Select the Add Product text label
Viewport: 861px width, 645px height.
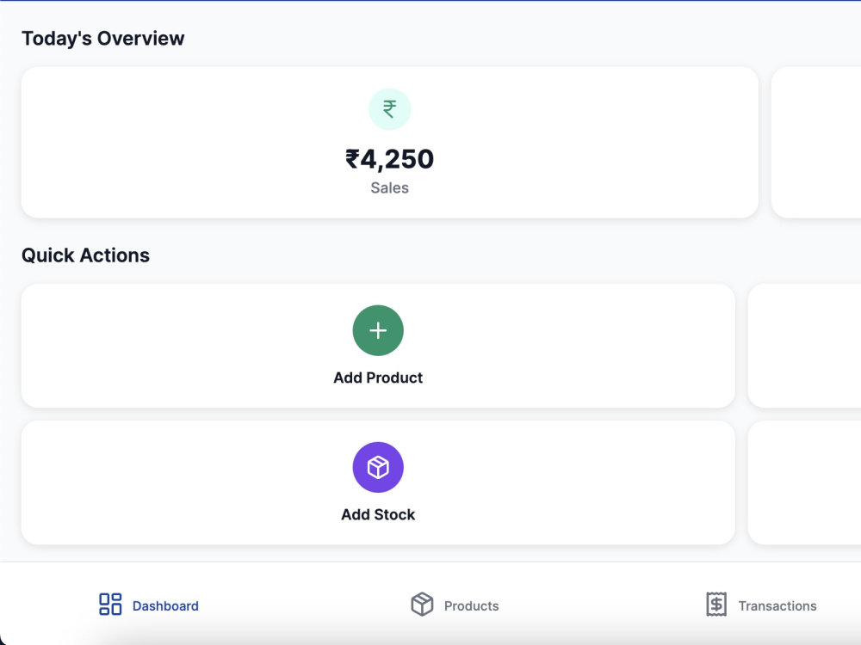tap(378, 378)
